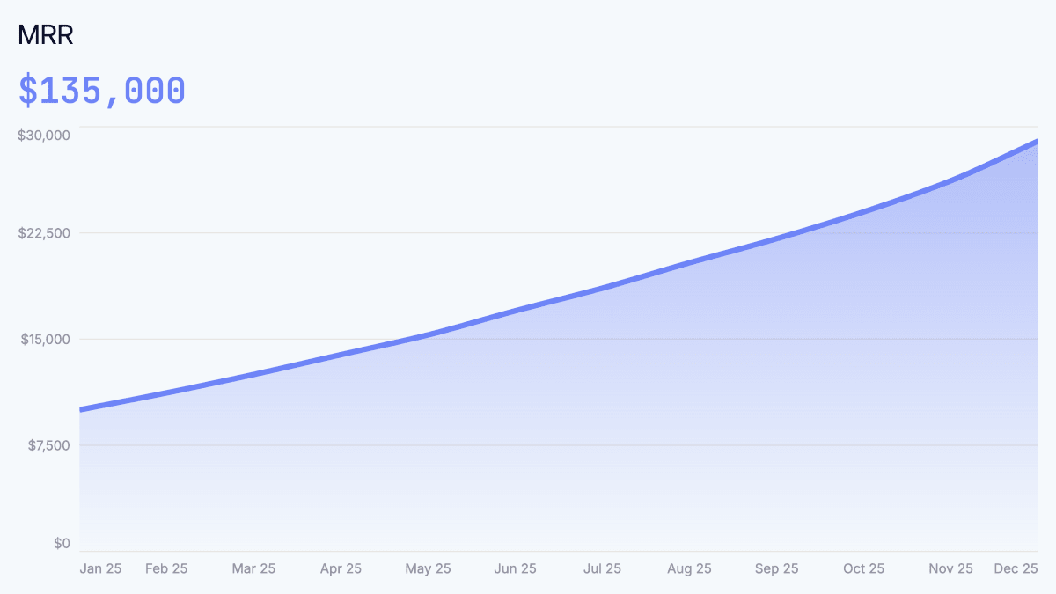Click the Apr 25 axis label
Image resolution: width=1056 pixels, height=594 pixels.
(341, 568)
